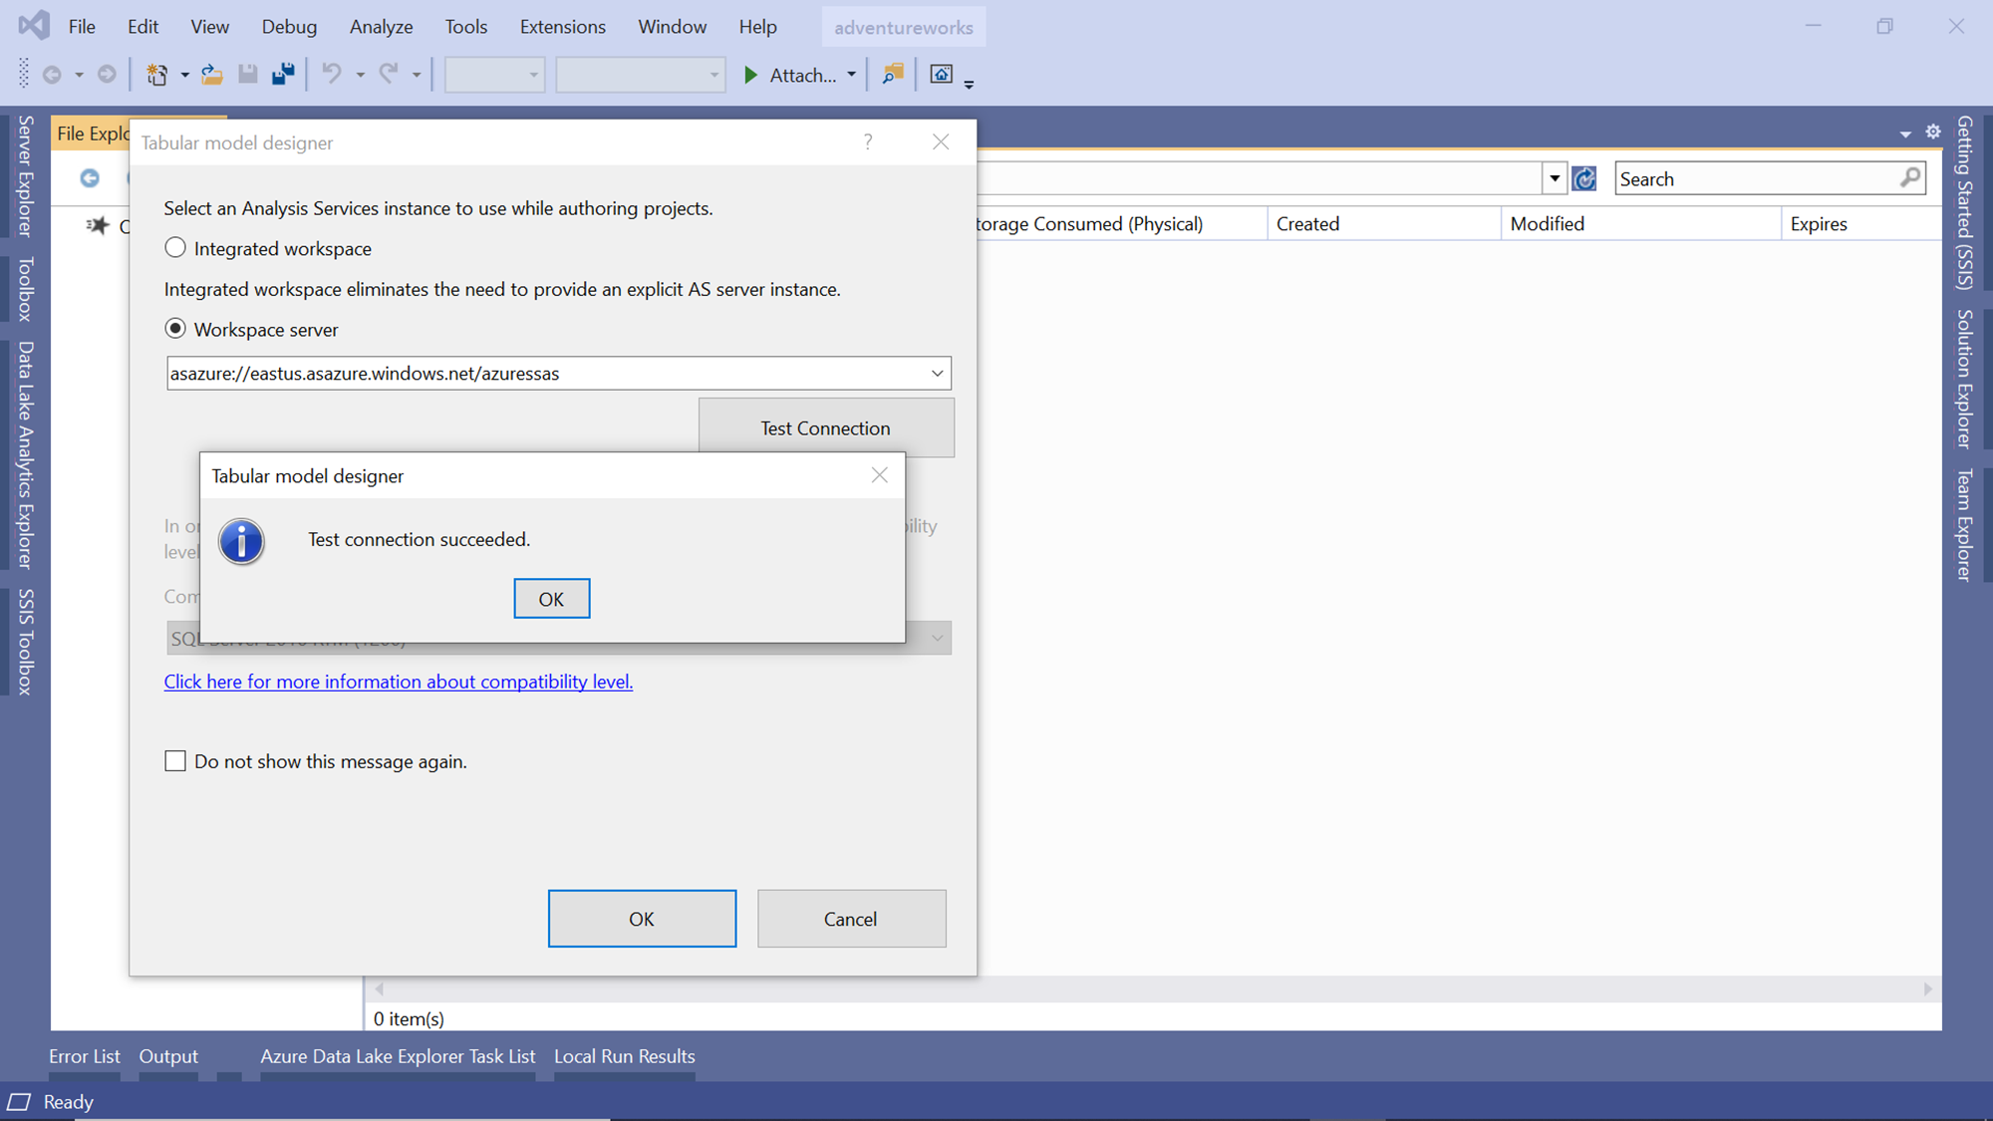Screen dimensions: 1993x1121
Task: Click the Find in Files icon
Action: pyautogui.click(x=893, y=75)
